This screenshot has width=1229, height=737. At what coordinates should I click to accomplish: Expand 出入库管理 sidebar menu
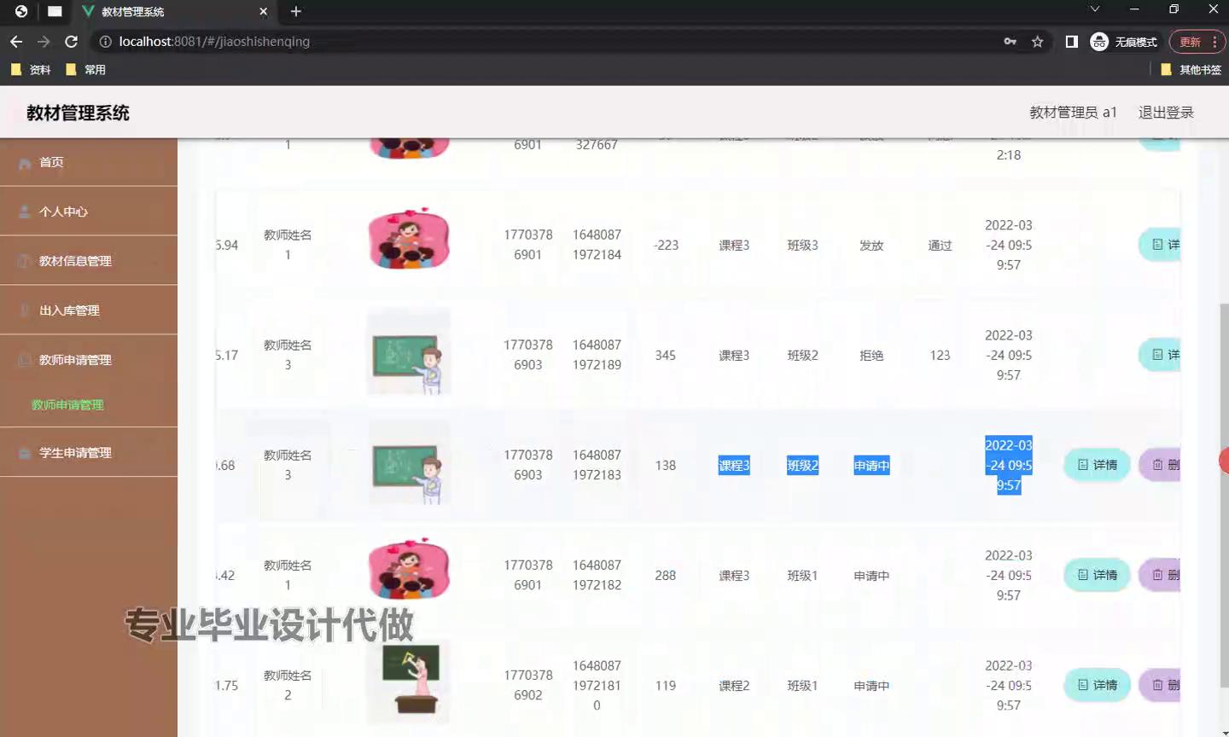coord(89,310)
